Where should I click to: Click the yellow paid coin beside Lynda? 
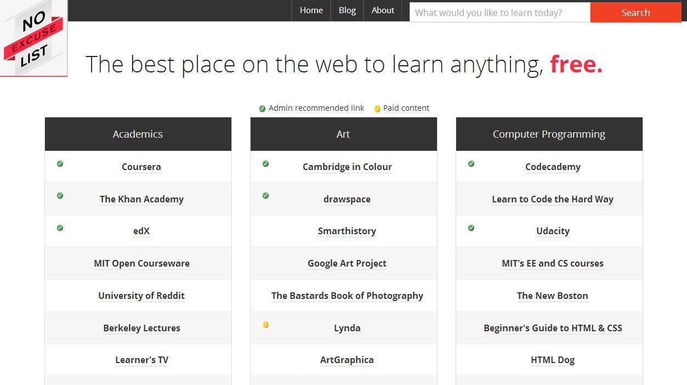266,325
